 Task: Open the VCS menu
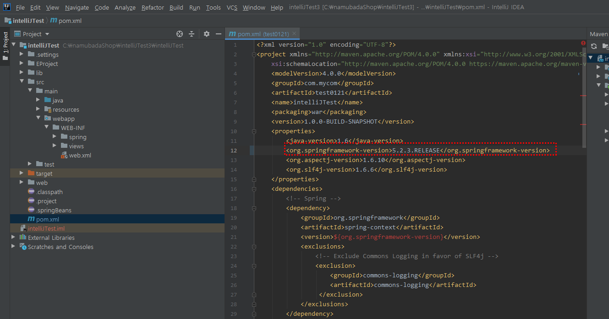click(232, 7)
